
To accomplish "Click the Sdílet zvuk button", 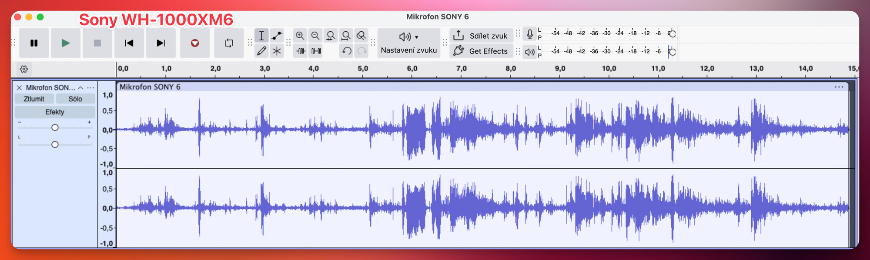I will 481,36.
